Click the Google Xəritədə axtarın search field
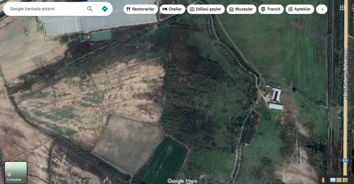 pyautogui.click(x=47, y=9)
